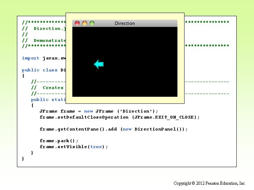Click the Direction window title bar text

(x=125, y=24)
